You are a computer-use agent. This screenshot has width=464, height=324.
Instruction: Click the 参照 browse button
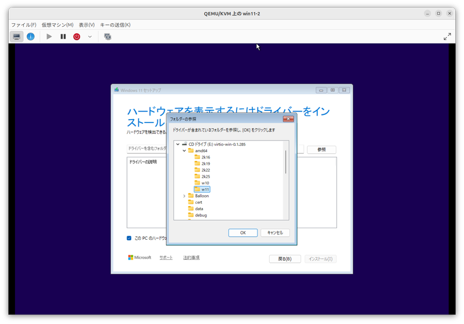coord(322,150)
